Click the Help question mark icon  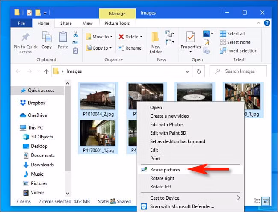pyautogui.click(x=267, y=23)
